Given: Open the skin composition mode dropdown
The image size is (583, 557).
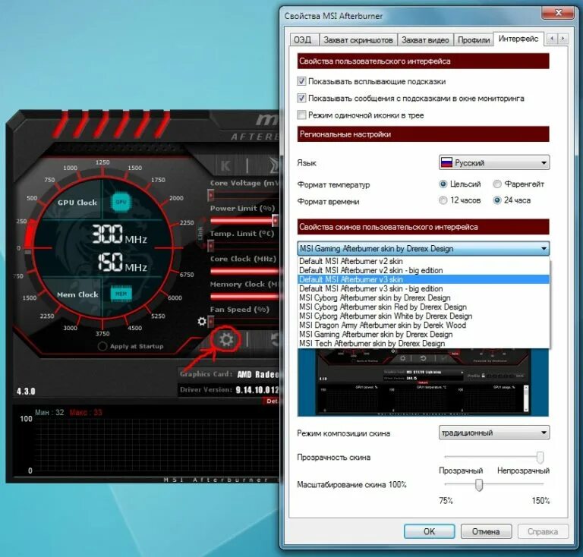Looking at the screenshot, I should [494, 433].
